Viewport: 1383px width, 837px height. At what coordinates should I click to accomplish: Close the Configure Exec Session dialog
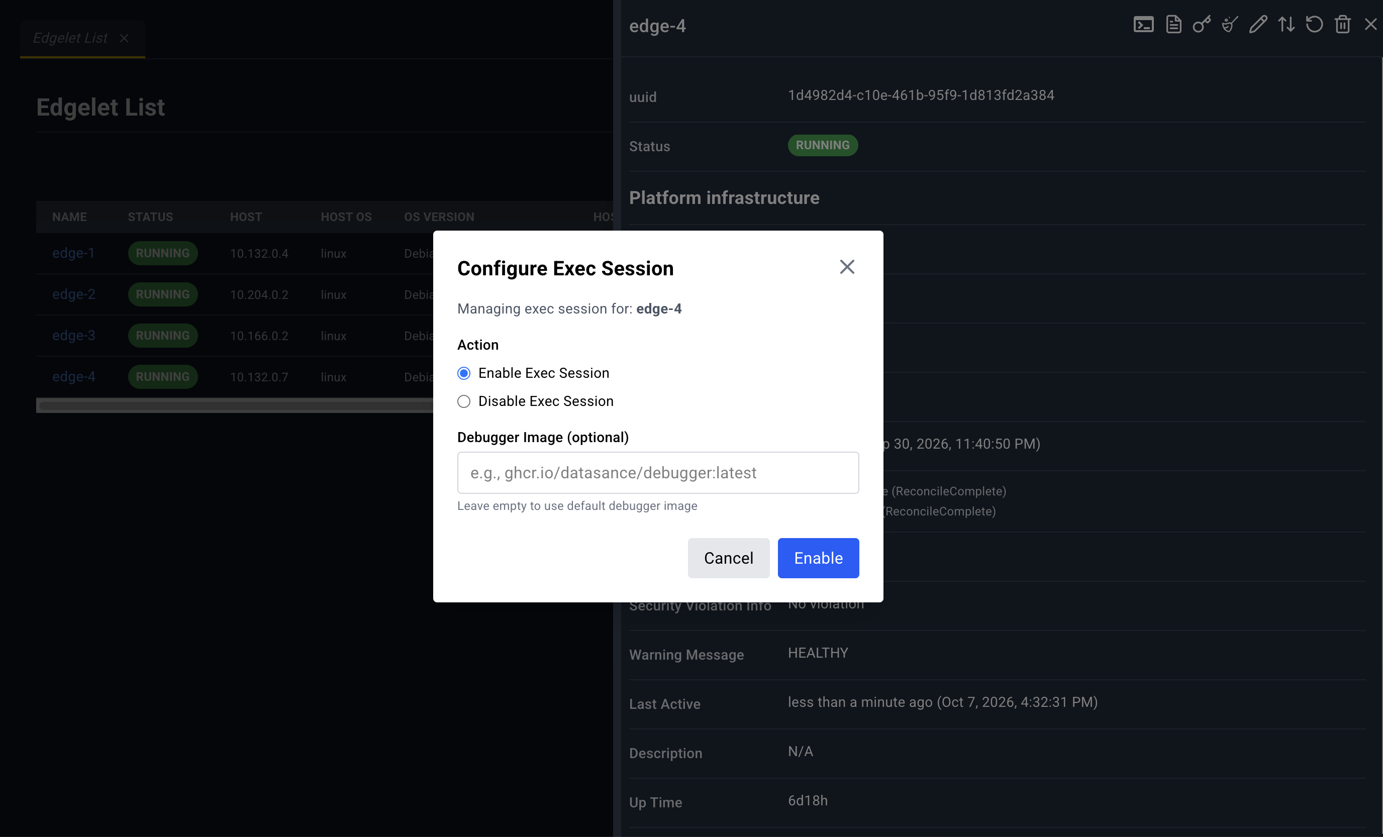click(x=847, y=267)
